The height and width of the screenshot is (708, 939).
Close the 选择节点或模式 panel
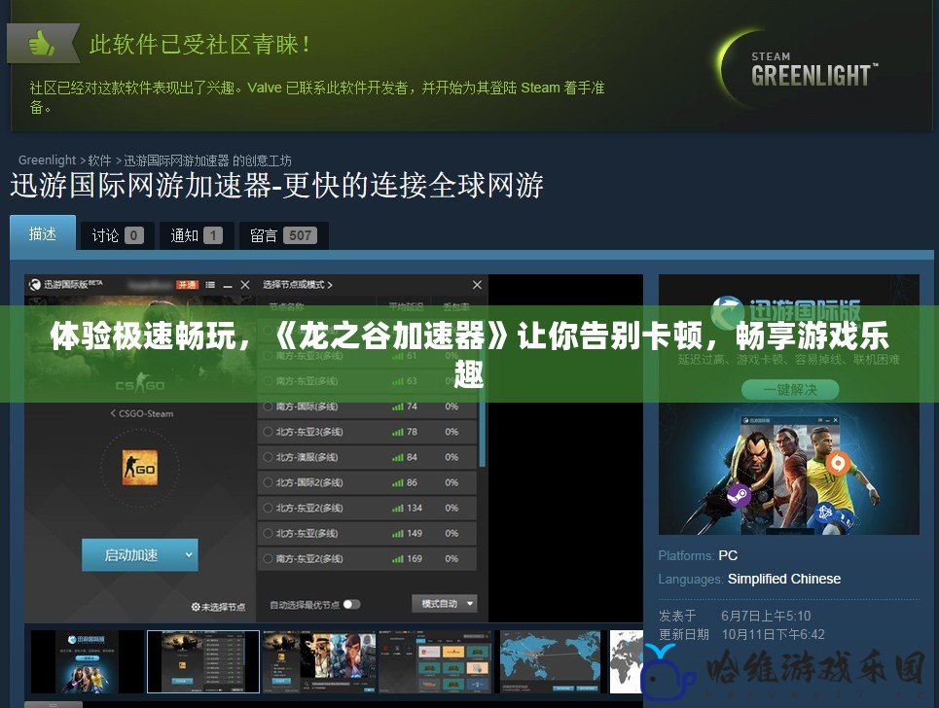coord(477,285)
